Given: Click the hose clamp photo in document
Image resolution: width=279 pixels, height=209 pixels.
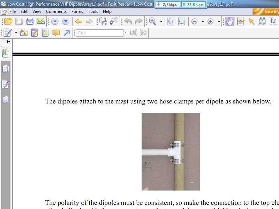Looking at the screenshot, I should pyautogui.click(x=171, y=152).
